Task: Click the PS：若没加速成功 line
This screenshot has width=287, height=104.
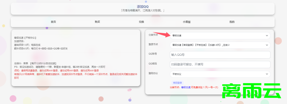Action: [60, 67]
